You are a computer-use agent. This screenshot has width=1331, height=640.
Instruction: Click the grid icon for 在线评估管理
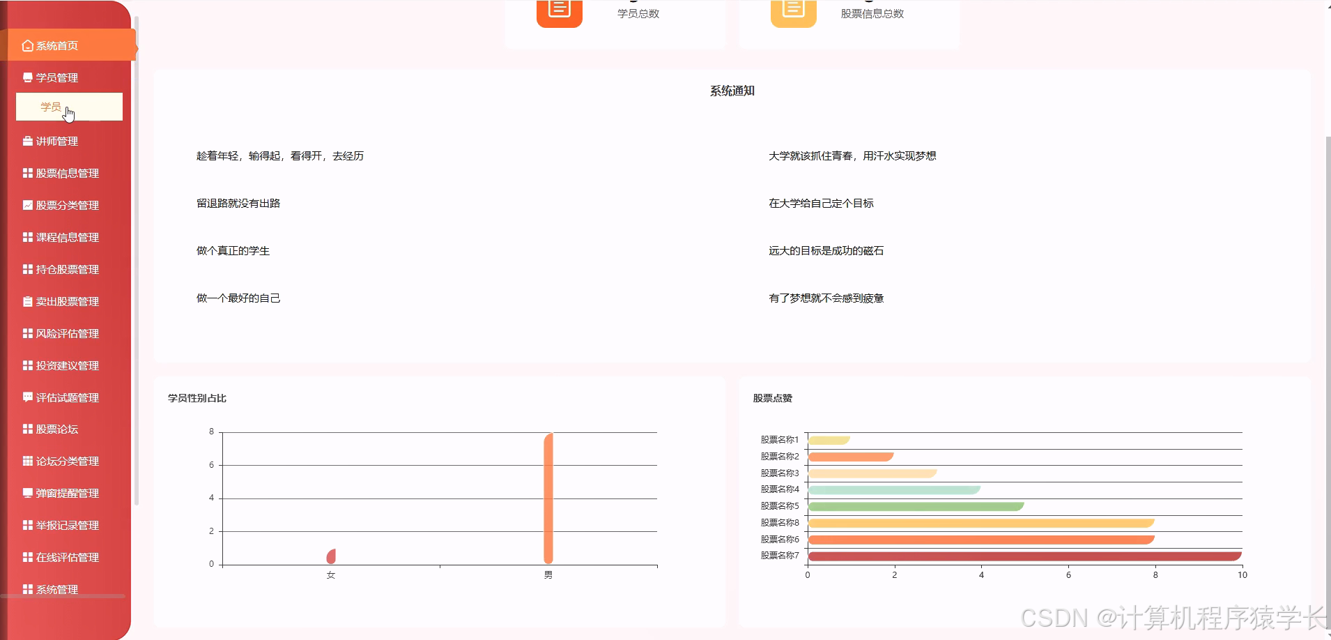tap(28, 557)
